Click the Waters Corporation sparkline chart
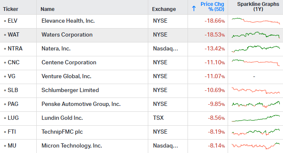The width and height of the screenshot is (283, 153). (256, 34)
